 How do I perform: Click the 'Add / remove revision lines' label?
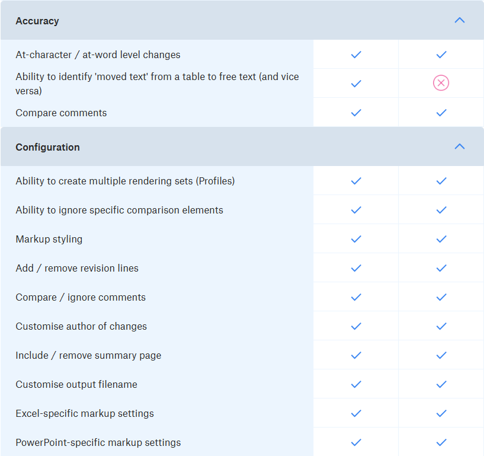point(77,268)
